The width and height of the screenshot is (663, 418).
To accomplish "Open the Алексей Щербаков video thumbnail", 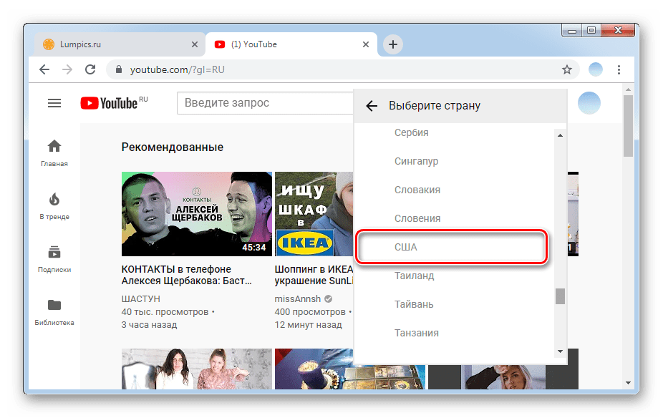I will pyautogui.click(x=196, y=214).
